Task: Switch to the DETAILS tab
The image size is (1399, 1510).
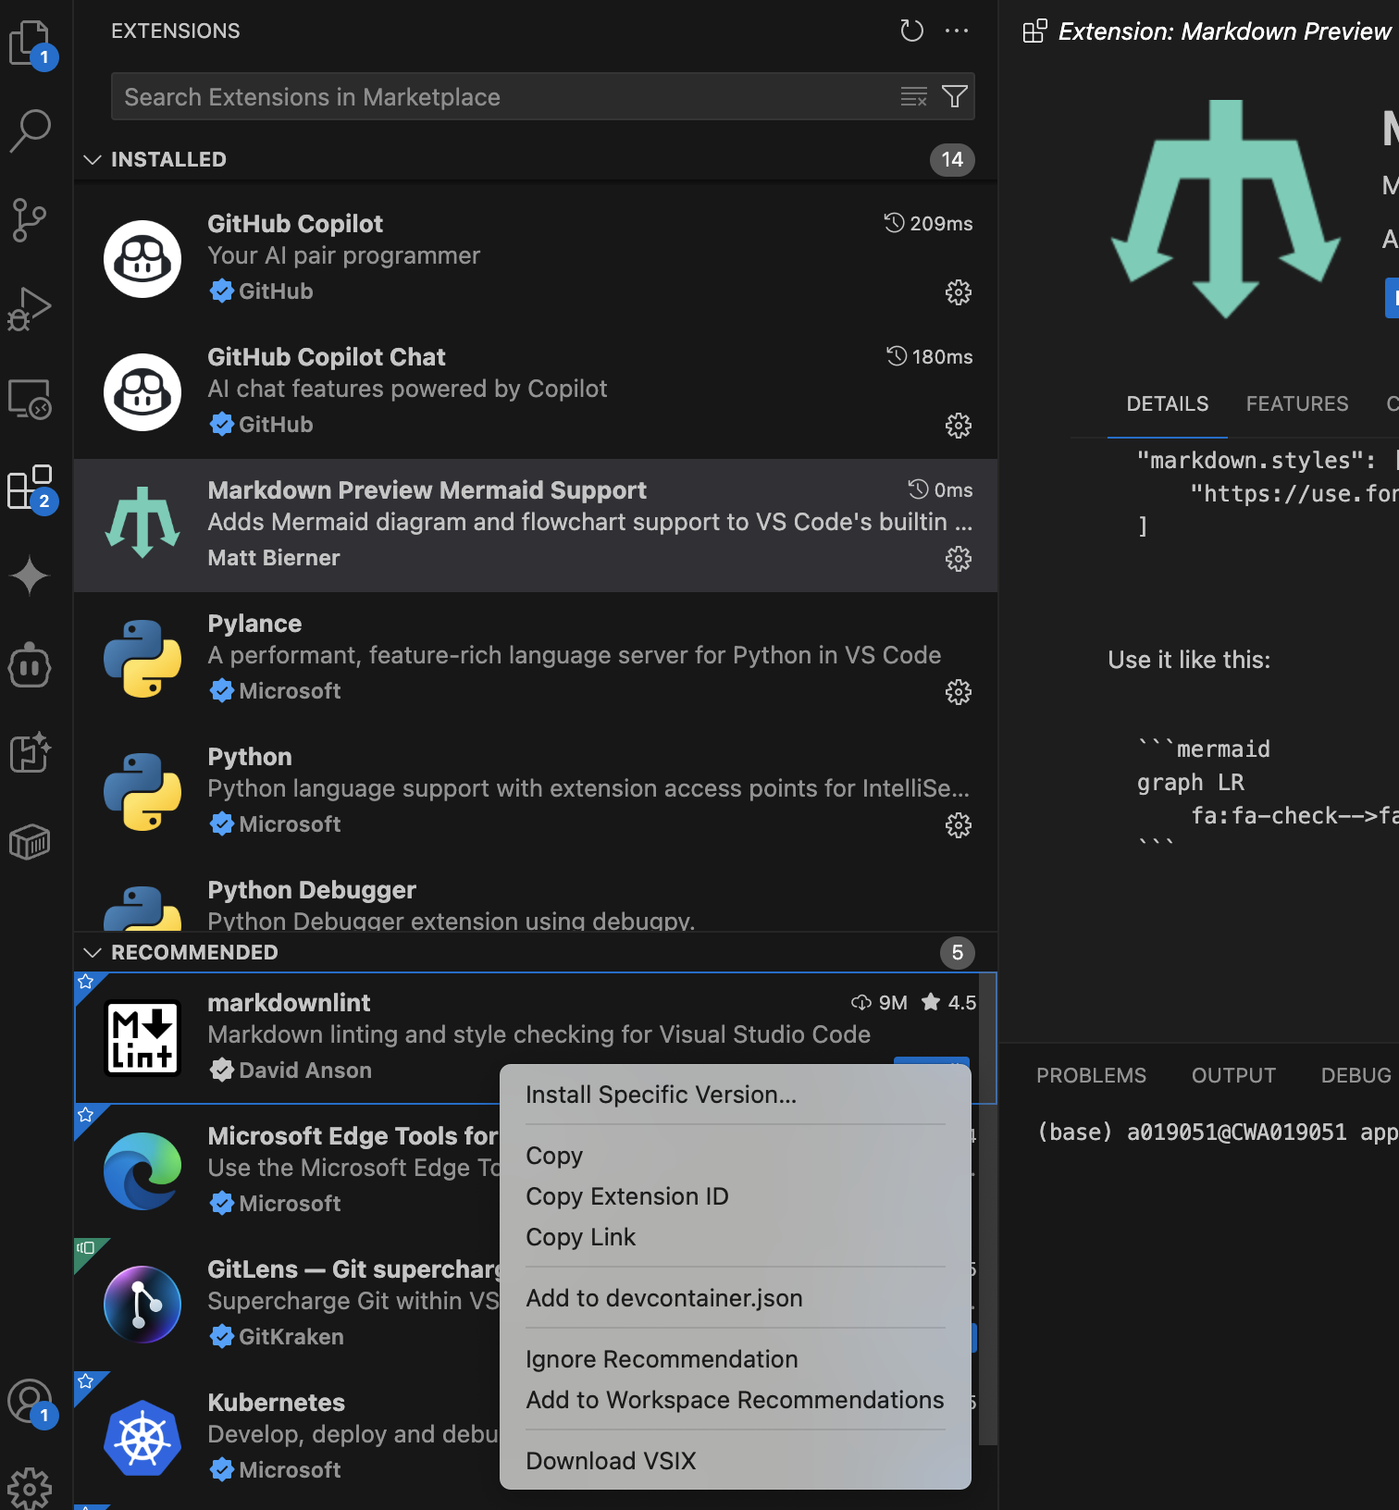Action: point(1168,404)
